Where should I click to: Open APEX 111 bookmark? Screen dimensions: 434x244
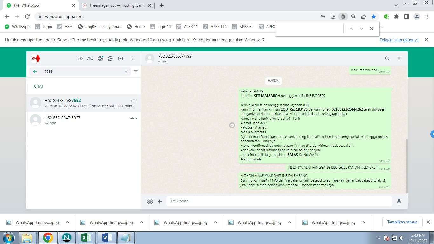click(215, 27)
